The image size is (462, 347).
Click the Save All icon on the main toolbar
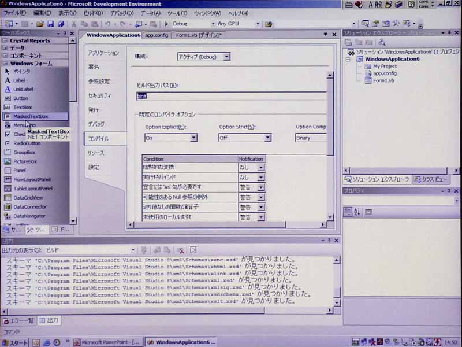click(61, 24)
